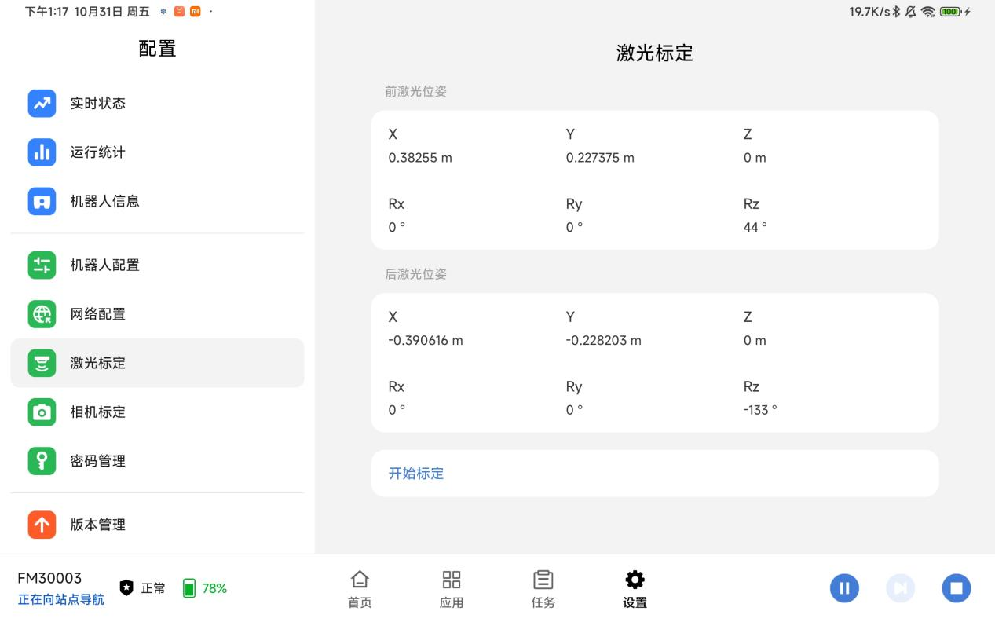Tap the 相机标定 camera icon
Image resolution: width=995 pixels, height=622 pixels.
pyautogui.click(x=42, y=412)
